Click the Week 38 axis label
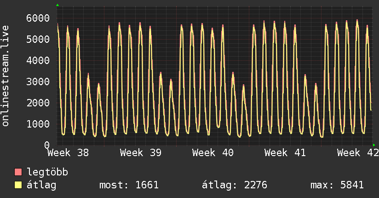The image size is (379, 198). coord(68,153)
